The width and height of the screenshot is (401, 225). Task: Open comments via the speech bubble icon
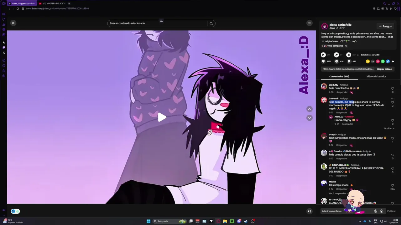click(336, 61)
